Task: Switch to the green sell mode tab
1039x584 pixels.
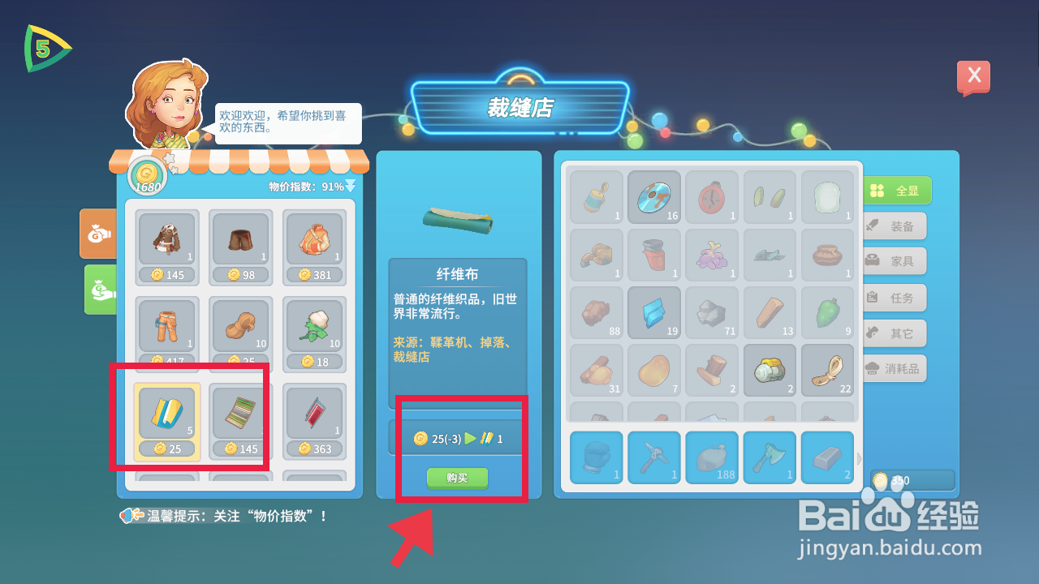Action: pyautogui.click(x=101, y=290)
